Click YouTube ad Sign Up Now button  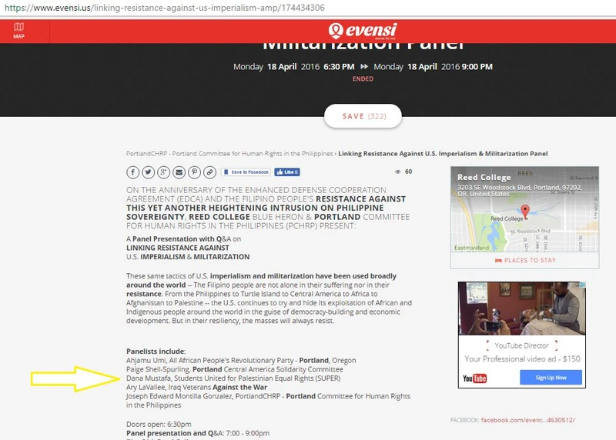pos(551,378)
